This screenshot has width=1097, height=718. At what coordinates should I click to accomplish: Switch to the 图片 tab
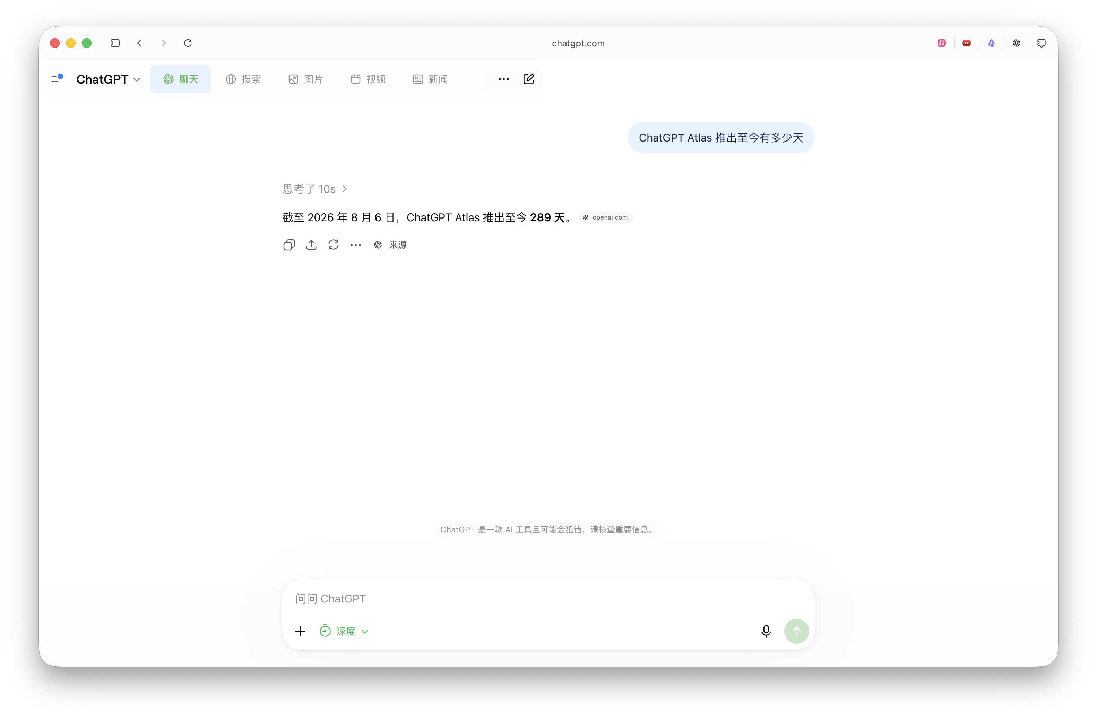pos(305,79)
